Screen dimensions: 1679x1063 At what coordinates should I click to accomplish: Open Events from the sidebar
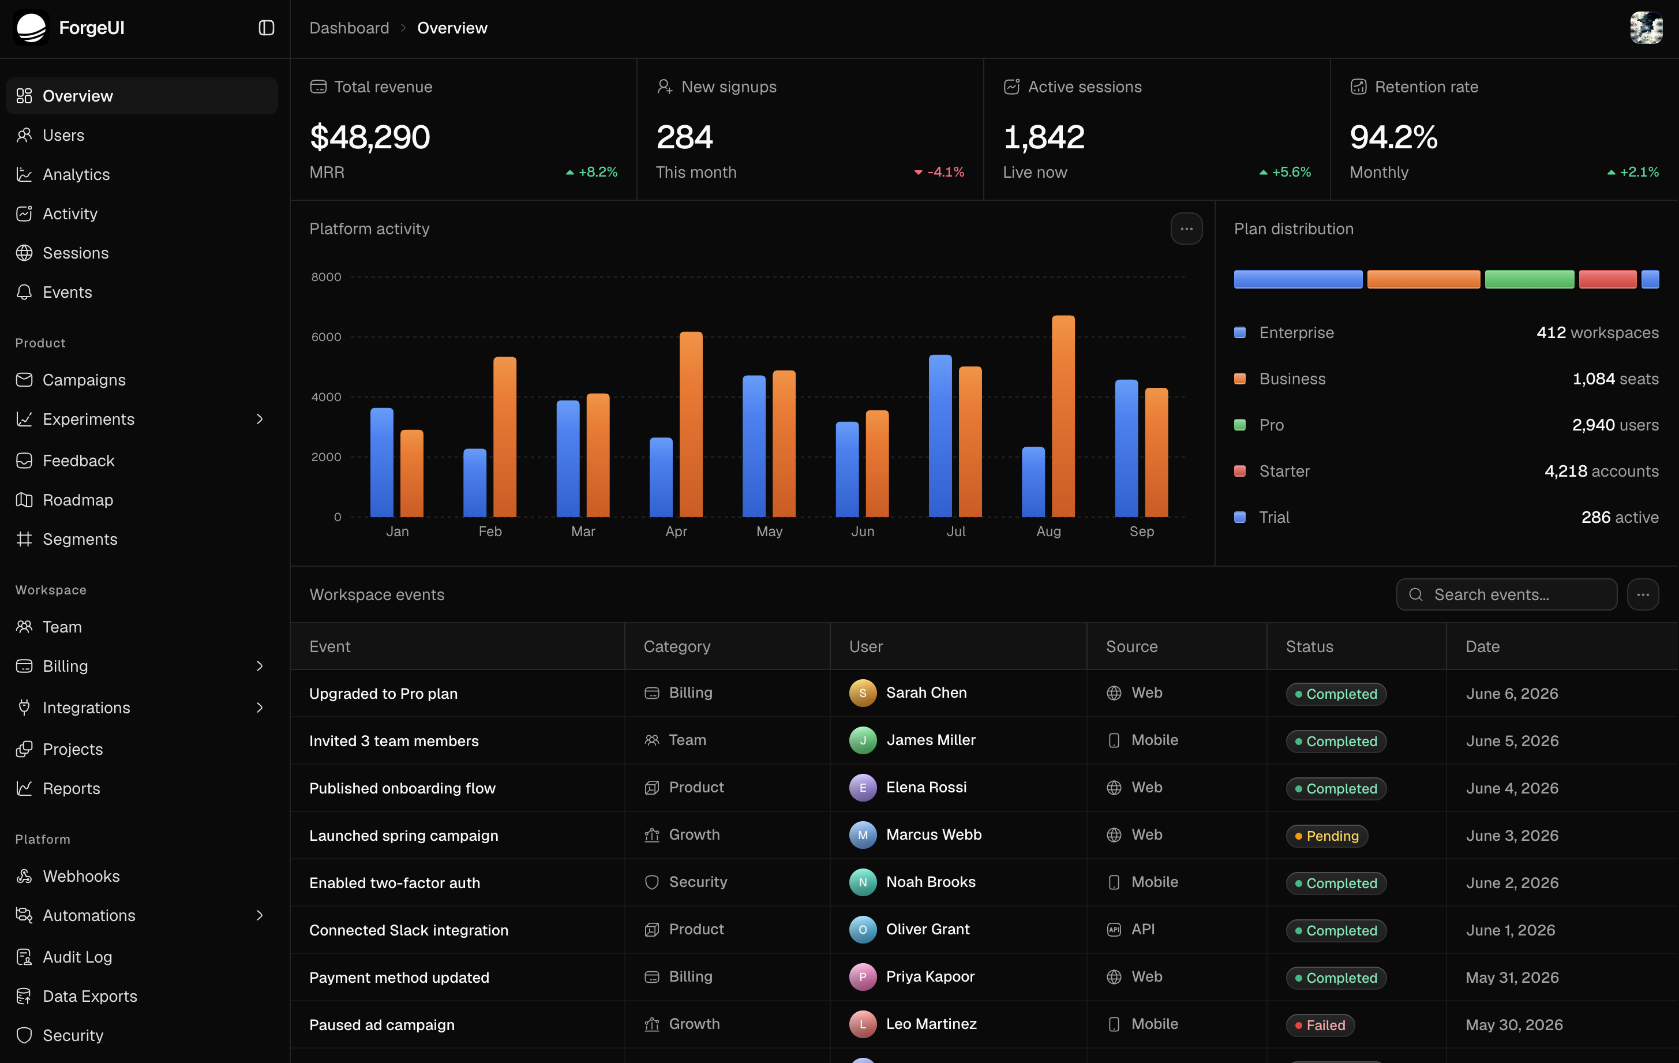[141, 292]
